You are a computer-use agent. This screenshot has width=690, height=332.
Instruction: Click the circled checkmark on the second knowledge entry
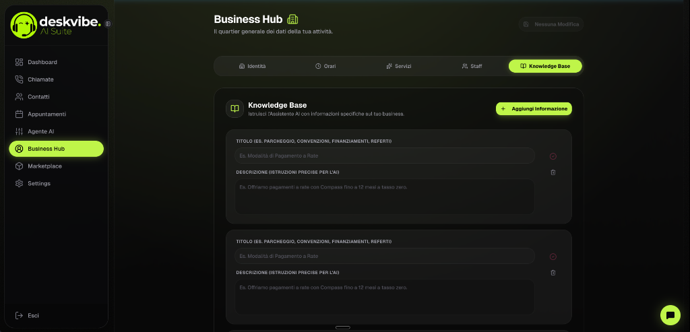(553, 257)
